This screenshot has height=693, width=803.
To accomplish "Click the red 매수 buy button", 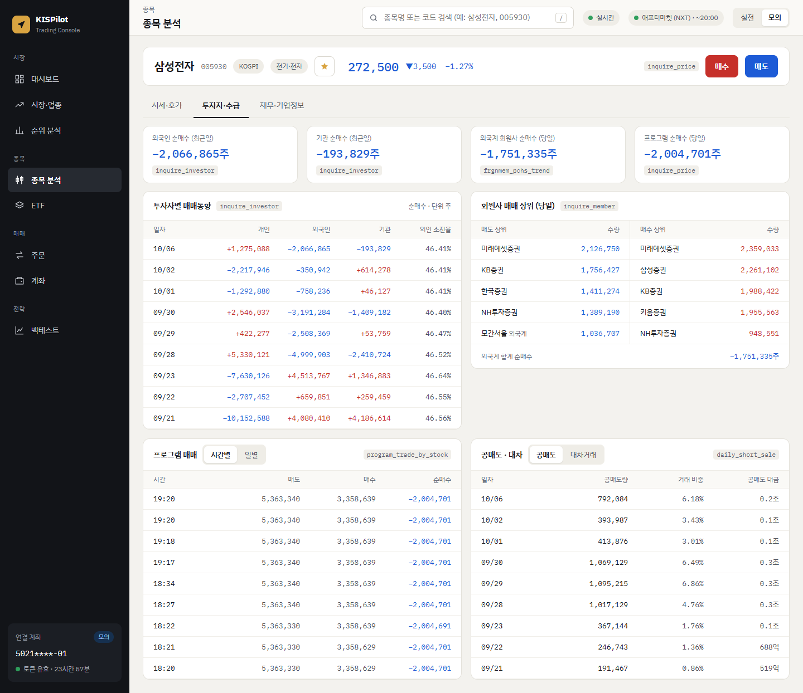I will pos(722,66).
